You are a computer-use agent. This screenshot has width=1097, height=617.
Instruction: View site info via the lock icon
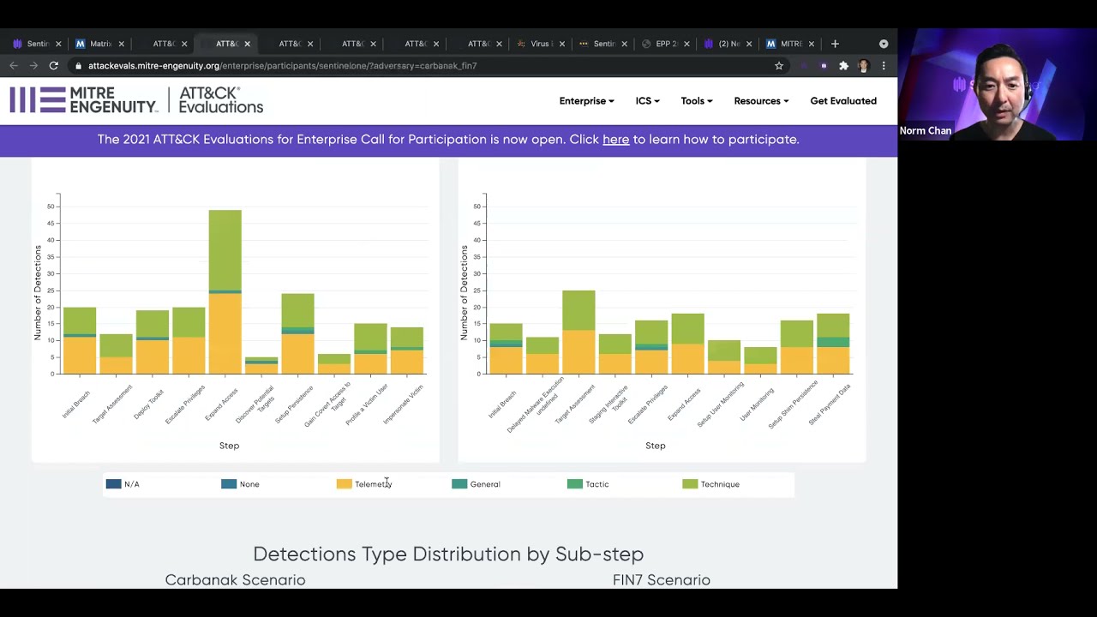tap(79, 65)
